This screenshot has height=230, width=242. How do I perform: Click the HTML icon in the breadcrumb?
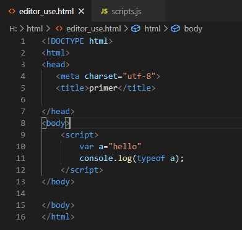(59, 28)
